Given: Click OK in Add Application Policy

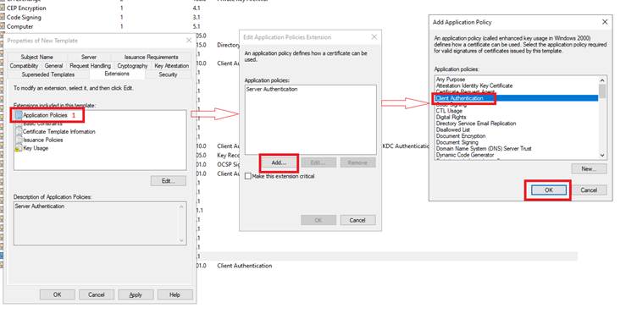Looking at the screenshot, I should [x=548, y=190].
